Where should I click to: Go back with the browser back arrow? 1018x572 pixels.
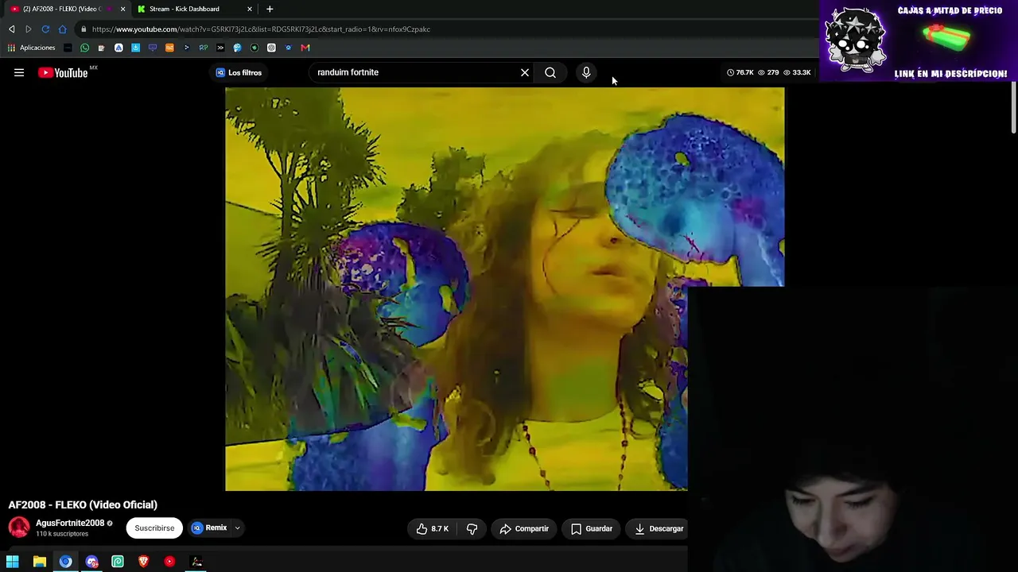click(12, 29)
